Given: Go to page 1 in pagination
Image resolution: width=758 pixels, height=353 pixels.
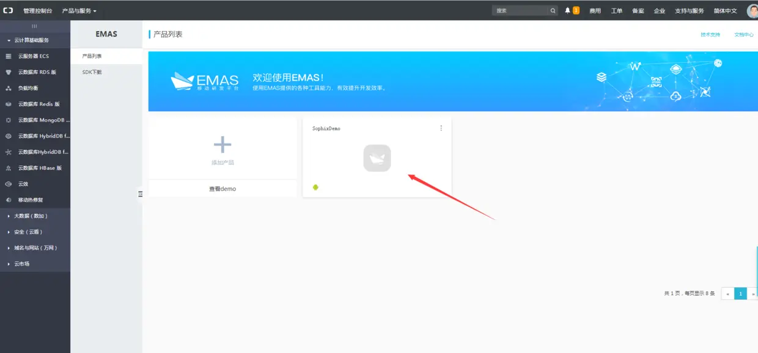Looking at the screenshot, I should (x=740, y=294).
